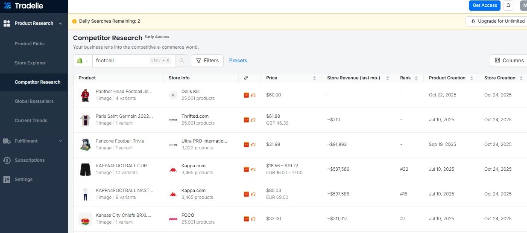The width and height of the screenshot is (527, 233).
Task: Click the football search input field
Action: 134,61
